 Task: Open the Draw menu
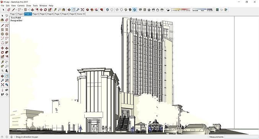coord(29,5)
